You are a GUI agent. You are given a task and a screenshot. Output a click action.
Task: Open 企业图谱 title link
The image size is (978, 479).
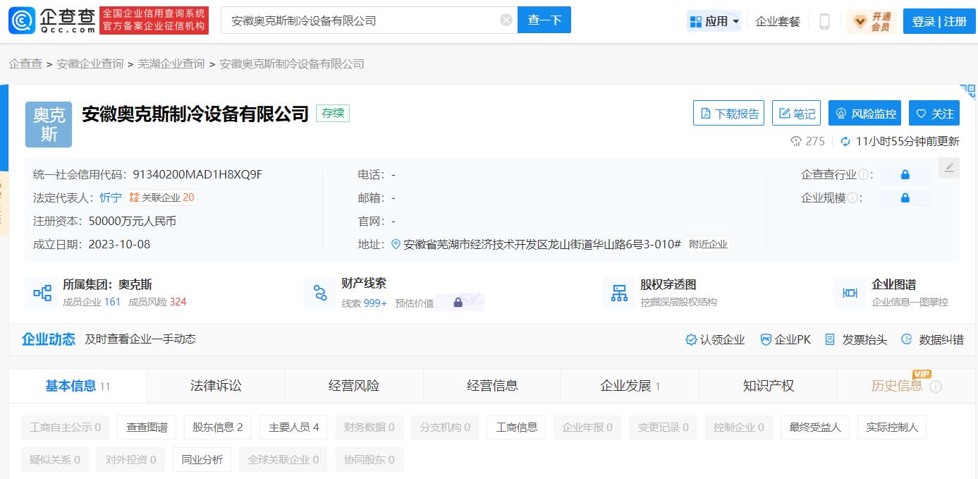(893, 284)
